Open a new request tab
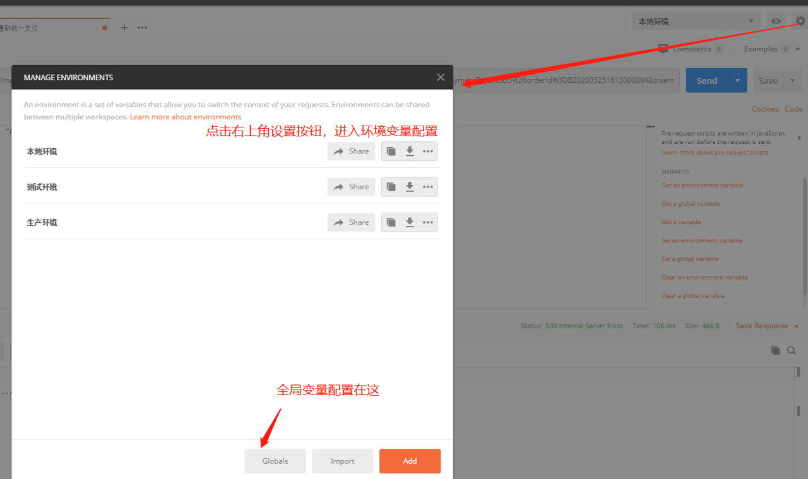This screenshot has width=808, height=479. point(124,27)
